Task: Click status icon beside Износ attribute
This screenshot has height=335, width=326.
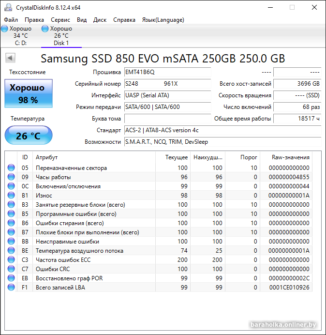Action: point(11,196)
